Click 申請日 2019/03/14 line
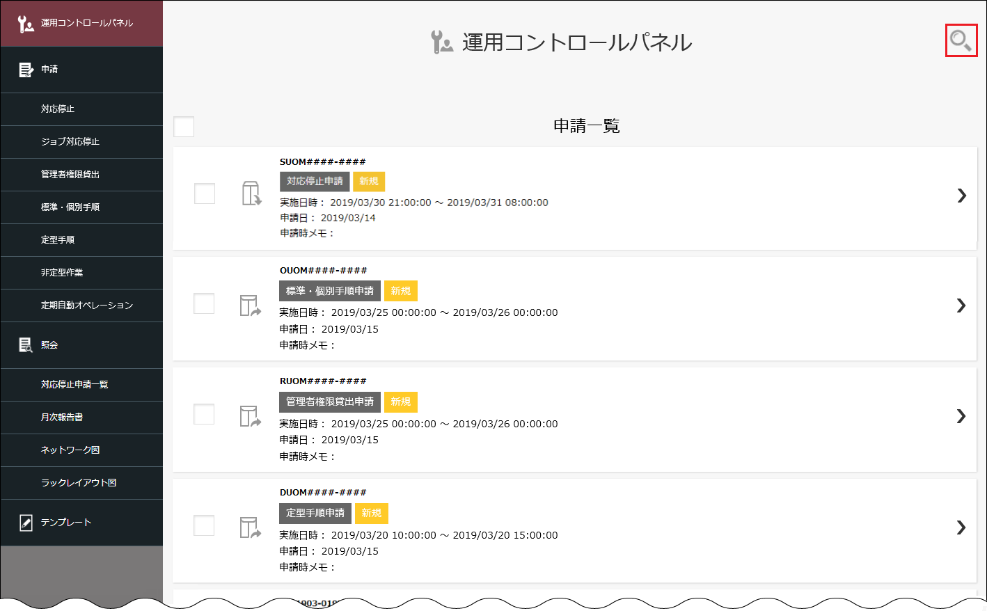987x611 pixels. (328, 218)
